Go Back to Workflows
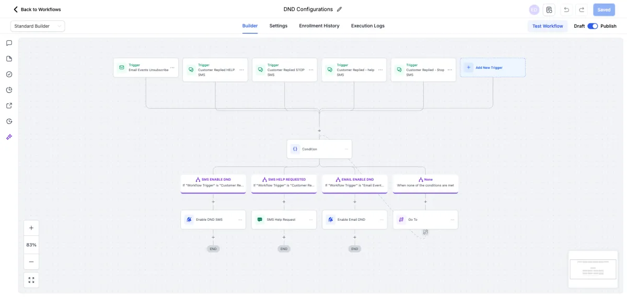The width and height of the screenshot is (627, 297). pyautogui.click(x=37, y=9)
